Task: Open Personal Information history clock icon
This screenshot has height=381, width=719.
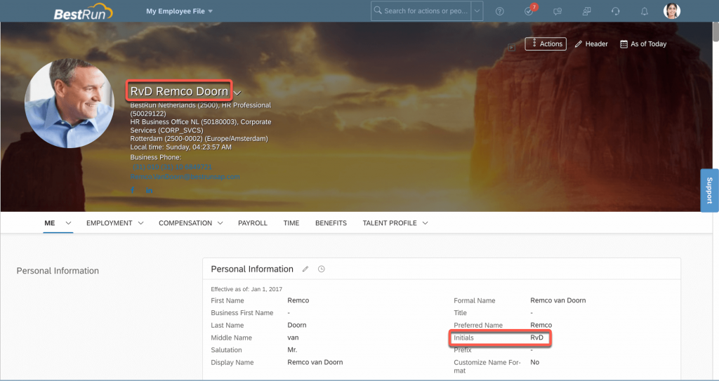Action: [x=322, y=269]
